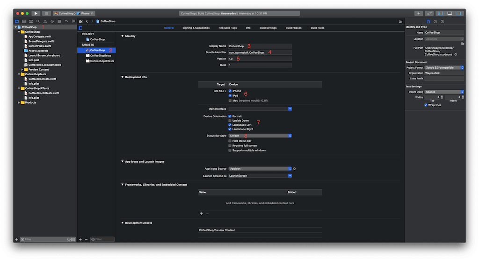Open the Project Format dropdown
The height and width of the screenshot is (260, 479).
[x=444, y=67]
